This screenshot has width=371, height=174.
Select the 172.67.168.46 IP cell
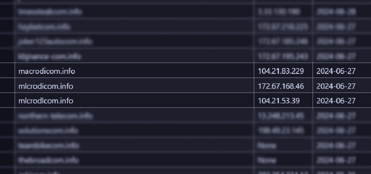pos(283,85)
